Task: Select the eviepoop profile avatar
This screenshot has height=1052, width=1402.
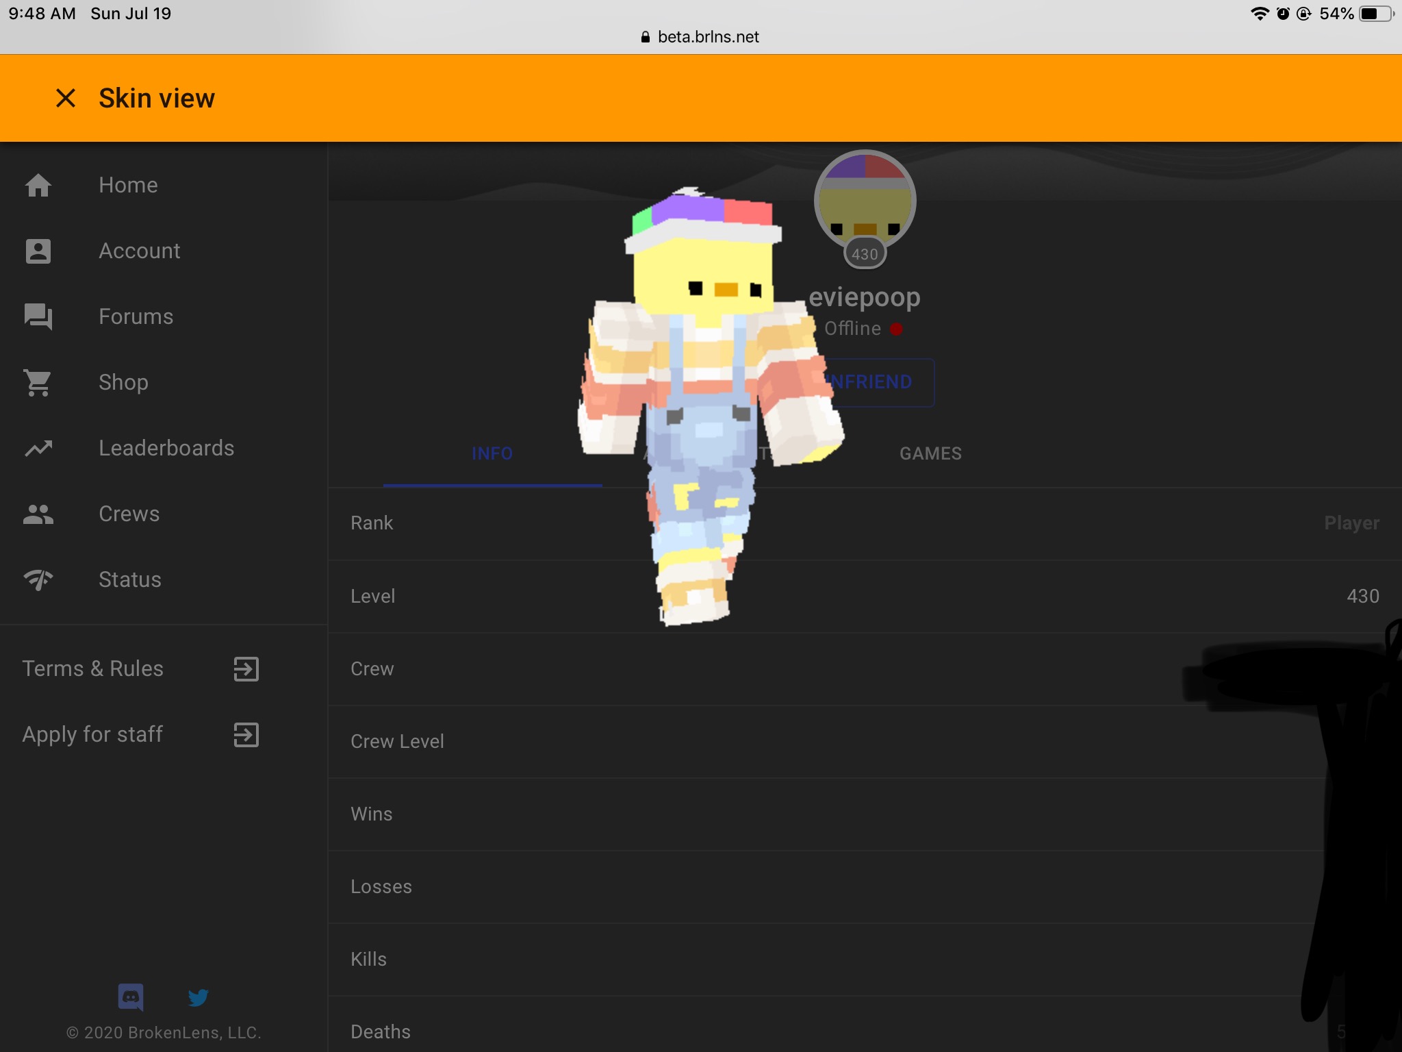Action: point(865,201)
